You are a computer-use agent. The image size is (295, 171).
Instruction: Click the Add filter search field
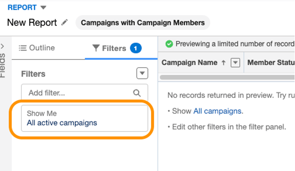[x=84, y=93]
